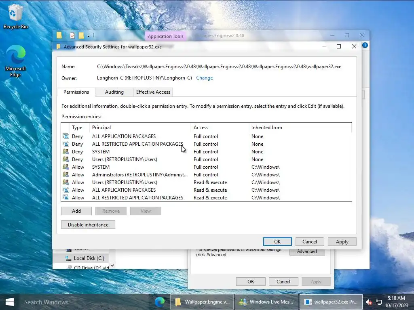The height and width of the screenshot is (310, 414).
Task: Open the Effective Access tab
Action: point(153,92)
